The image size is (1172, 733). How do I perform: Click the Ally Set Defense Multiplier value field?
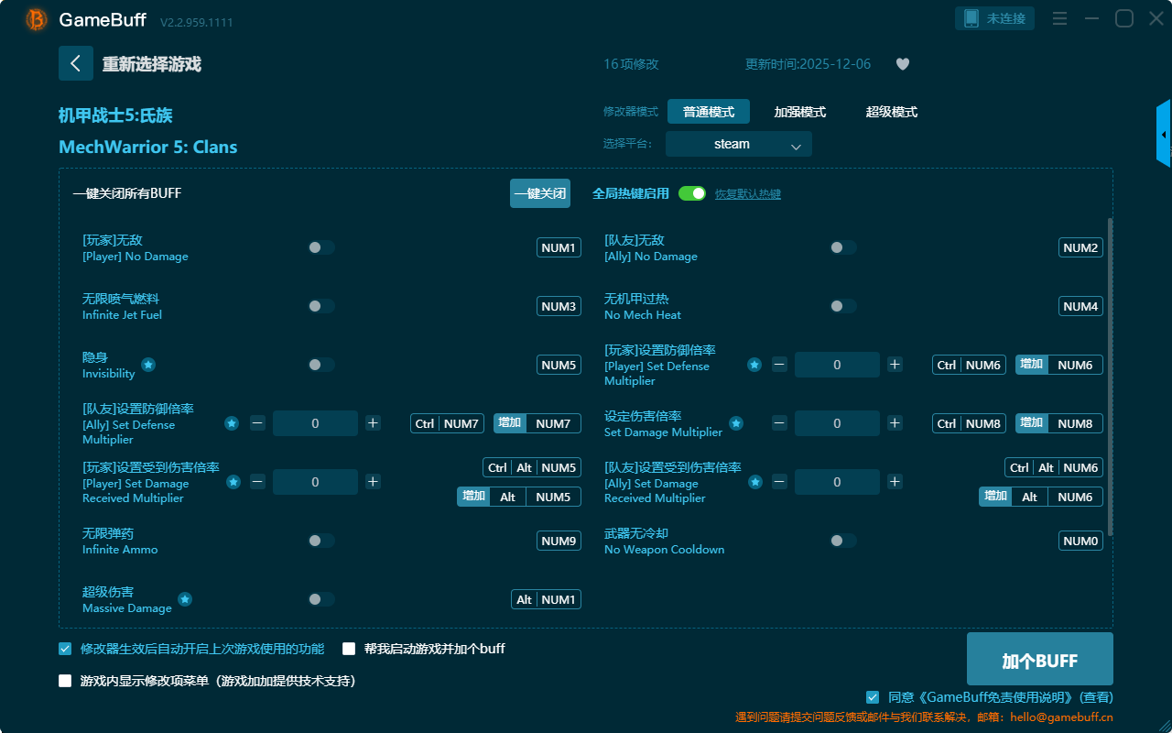tap(315, 423)
